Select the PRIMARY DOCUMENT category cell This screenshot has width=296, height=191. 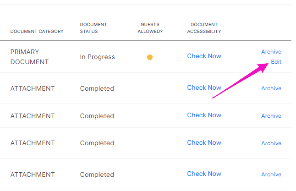click(x=29, y=57)
